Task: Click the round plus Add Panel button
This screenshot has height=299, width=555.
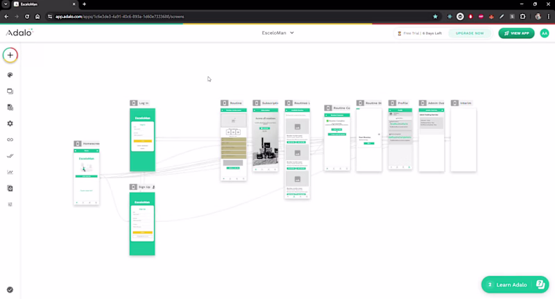Action: pyautogui.click(x=10, y=55)
